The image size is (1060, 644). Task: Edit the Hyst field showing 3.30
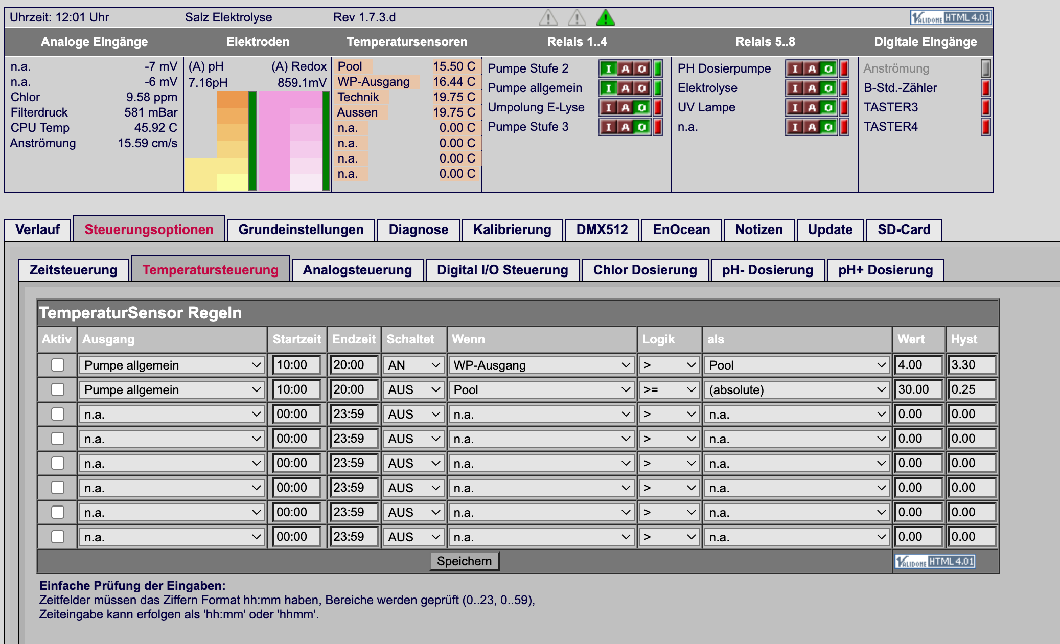(x=972, y=365)
